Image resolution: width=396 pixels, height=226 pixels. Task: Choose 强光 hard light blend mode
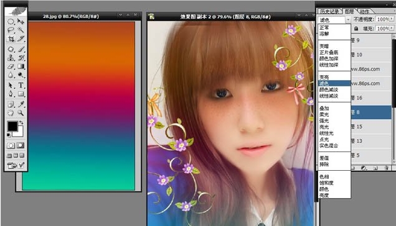pyautogui.click(x=334, y=120)
